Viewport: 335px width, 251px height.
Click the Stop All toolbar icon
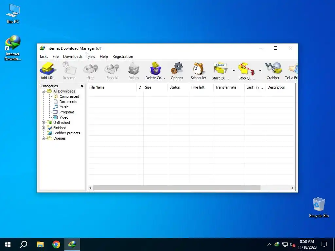click(x=112, y=69)
